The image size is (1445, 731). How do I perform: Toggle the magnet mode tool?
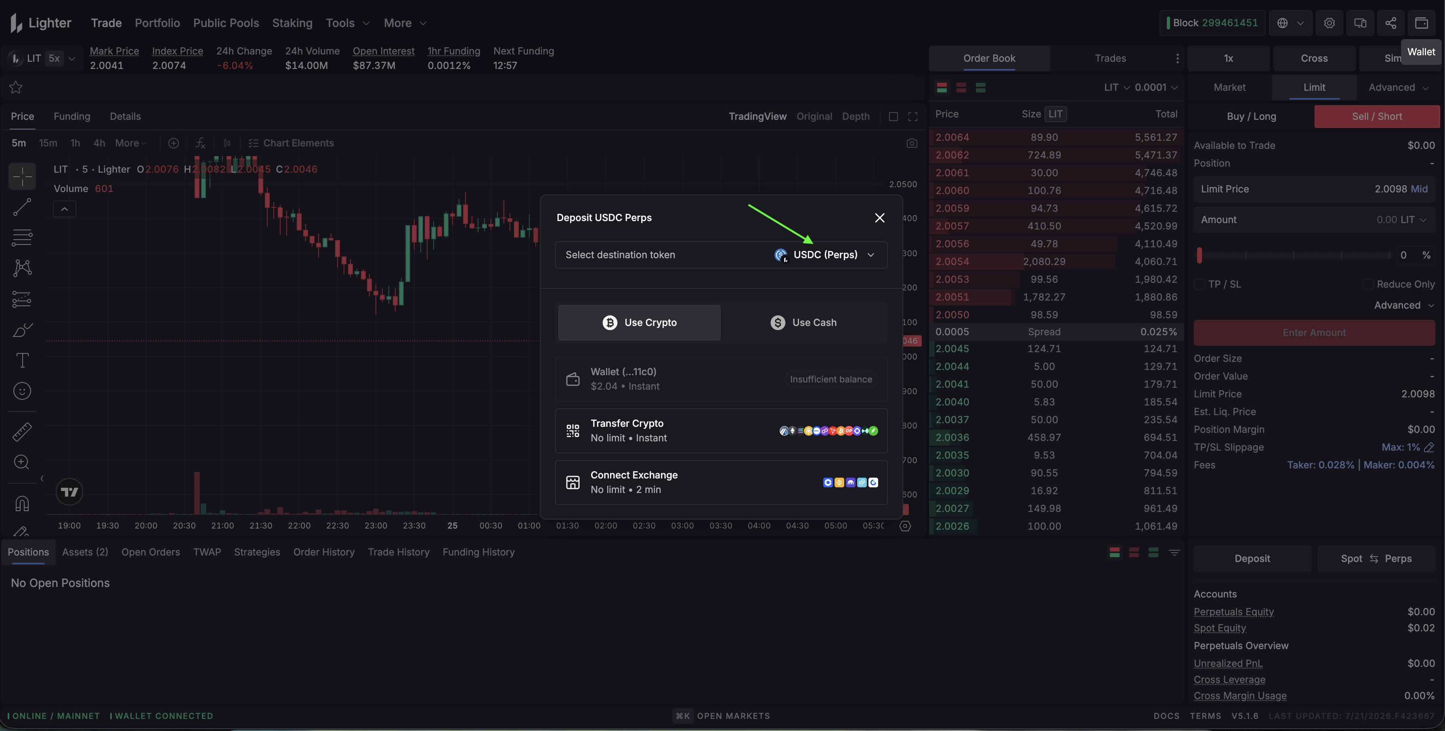point(22,504)
